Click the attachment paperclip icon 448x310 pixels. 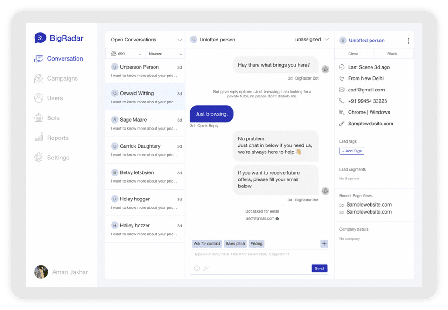(206, 268)
